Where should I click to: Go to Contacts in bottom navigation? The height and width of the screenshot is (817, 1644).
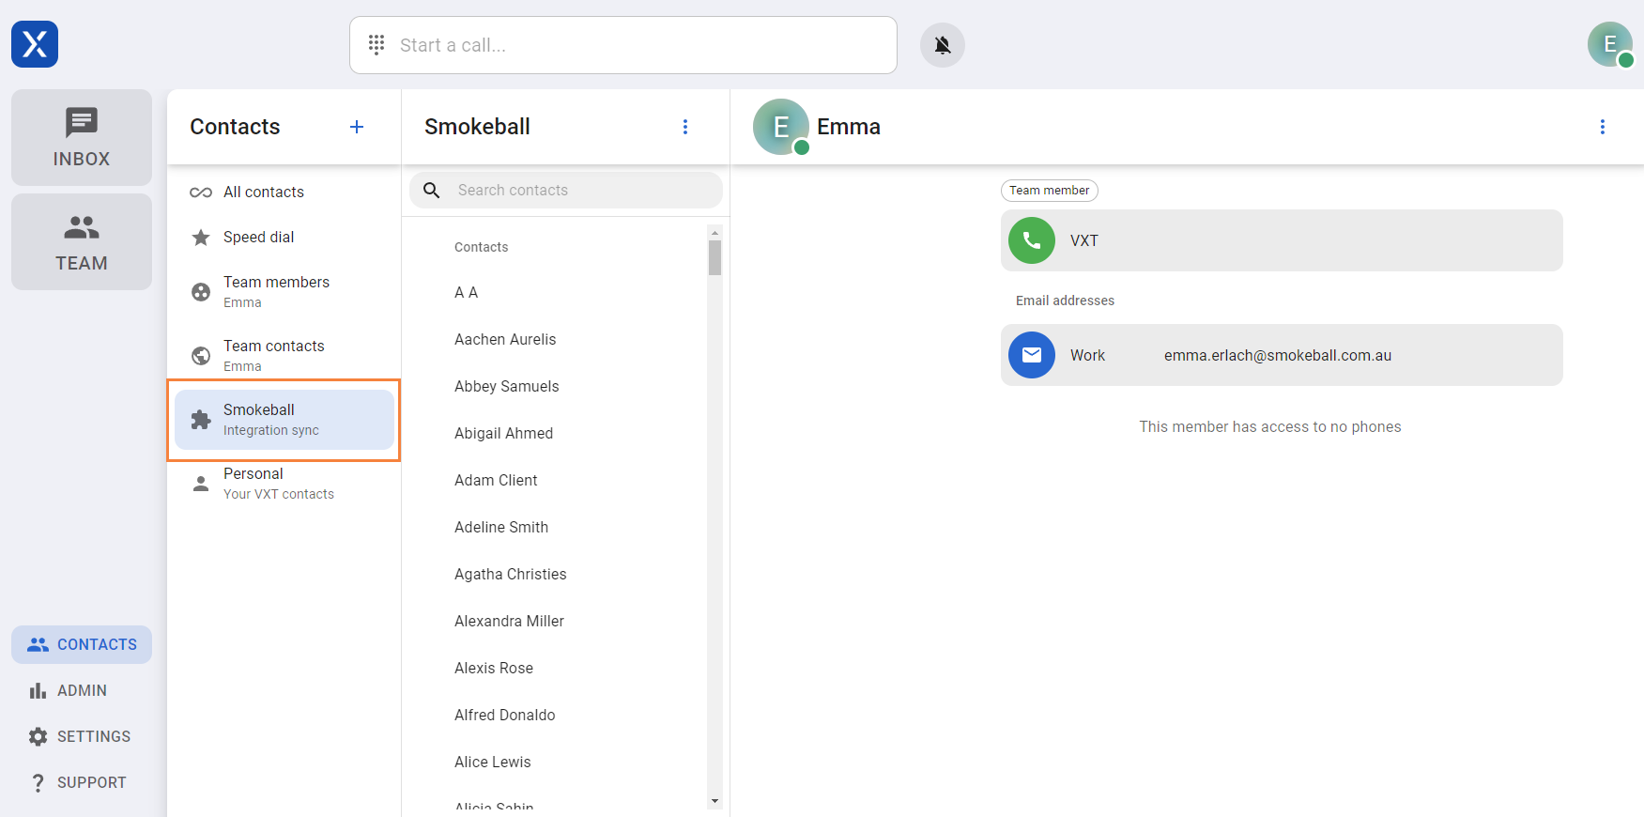(x=82, y=644)
